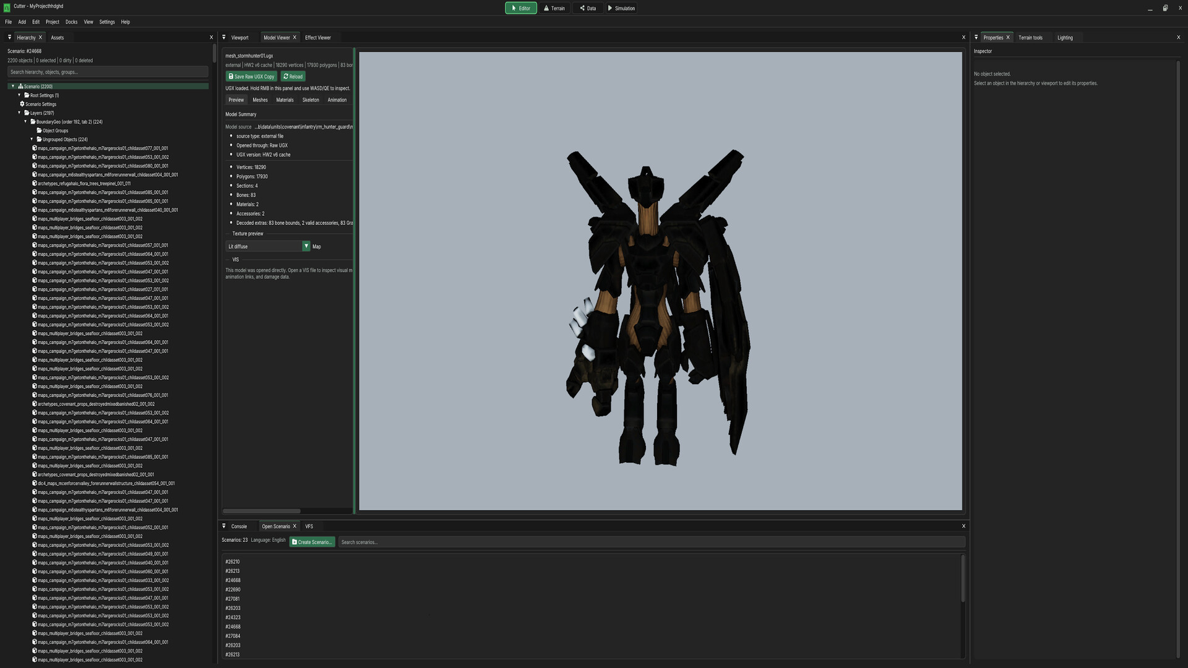This screenshot has height=668, width=1188.
Task: Switch to the Lighting tab
Action: click(1065, 38)
